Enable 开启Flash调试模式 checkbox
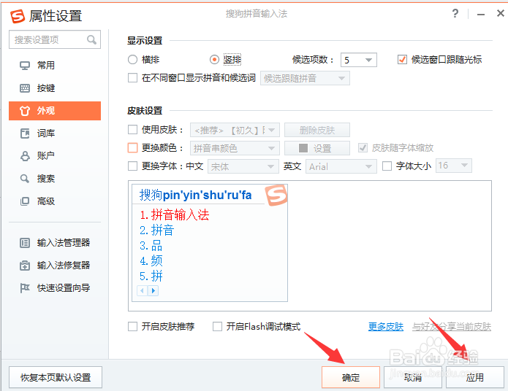Viewport: 508px width, 391px height. (x=217, y=326)
